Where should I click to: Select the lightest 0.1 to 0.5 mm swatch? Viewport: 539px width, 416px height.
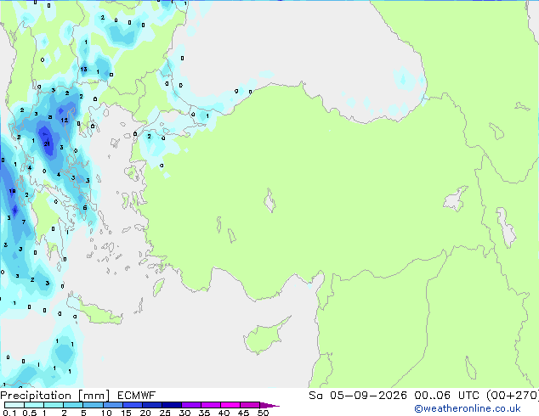pos(14,405)
